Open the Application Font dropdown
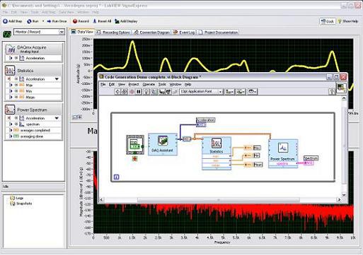Image resolution: width=363 pixels, height=255 pixels. tap(201, 92)
